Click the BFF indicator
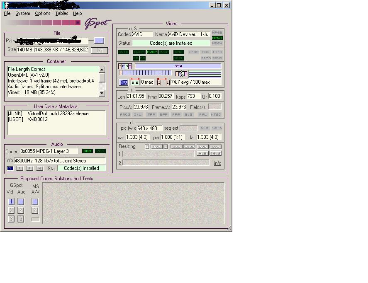 [163, 114]
